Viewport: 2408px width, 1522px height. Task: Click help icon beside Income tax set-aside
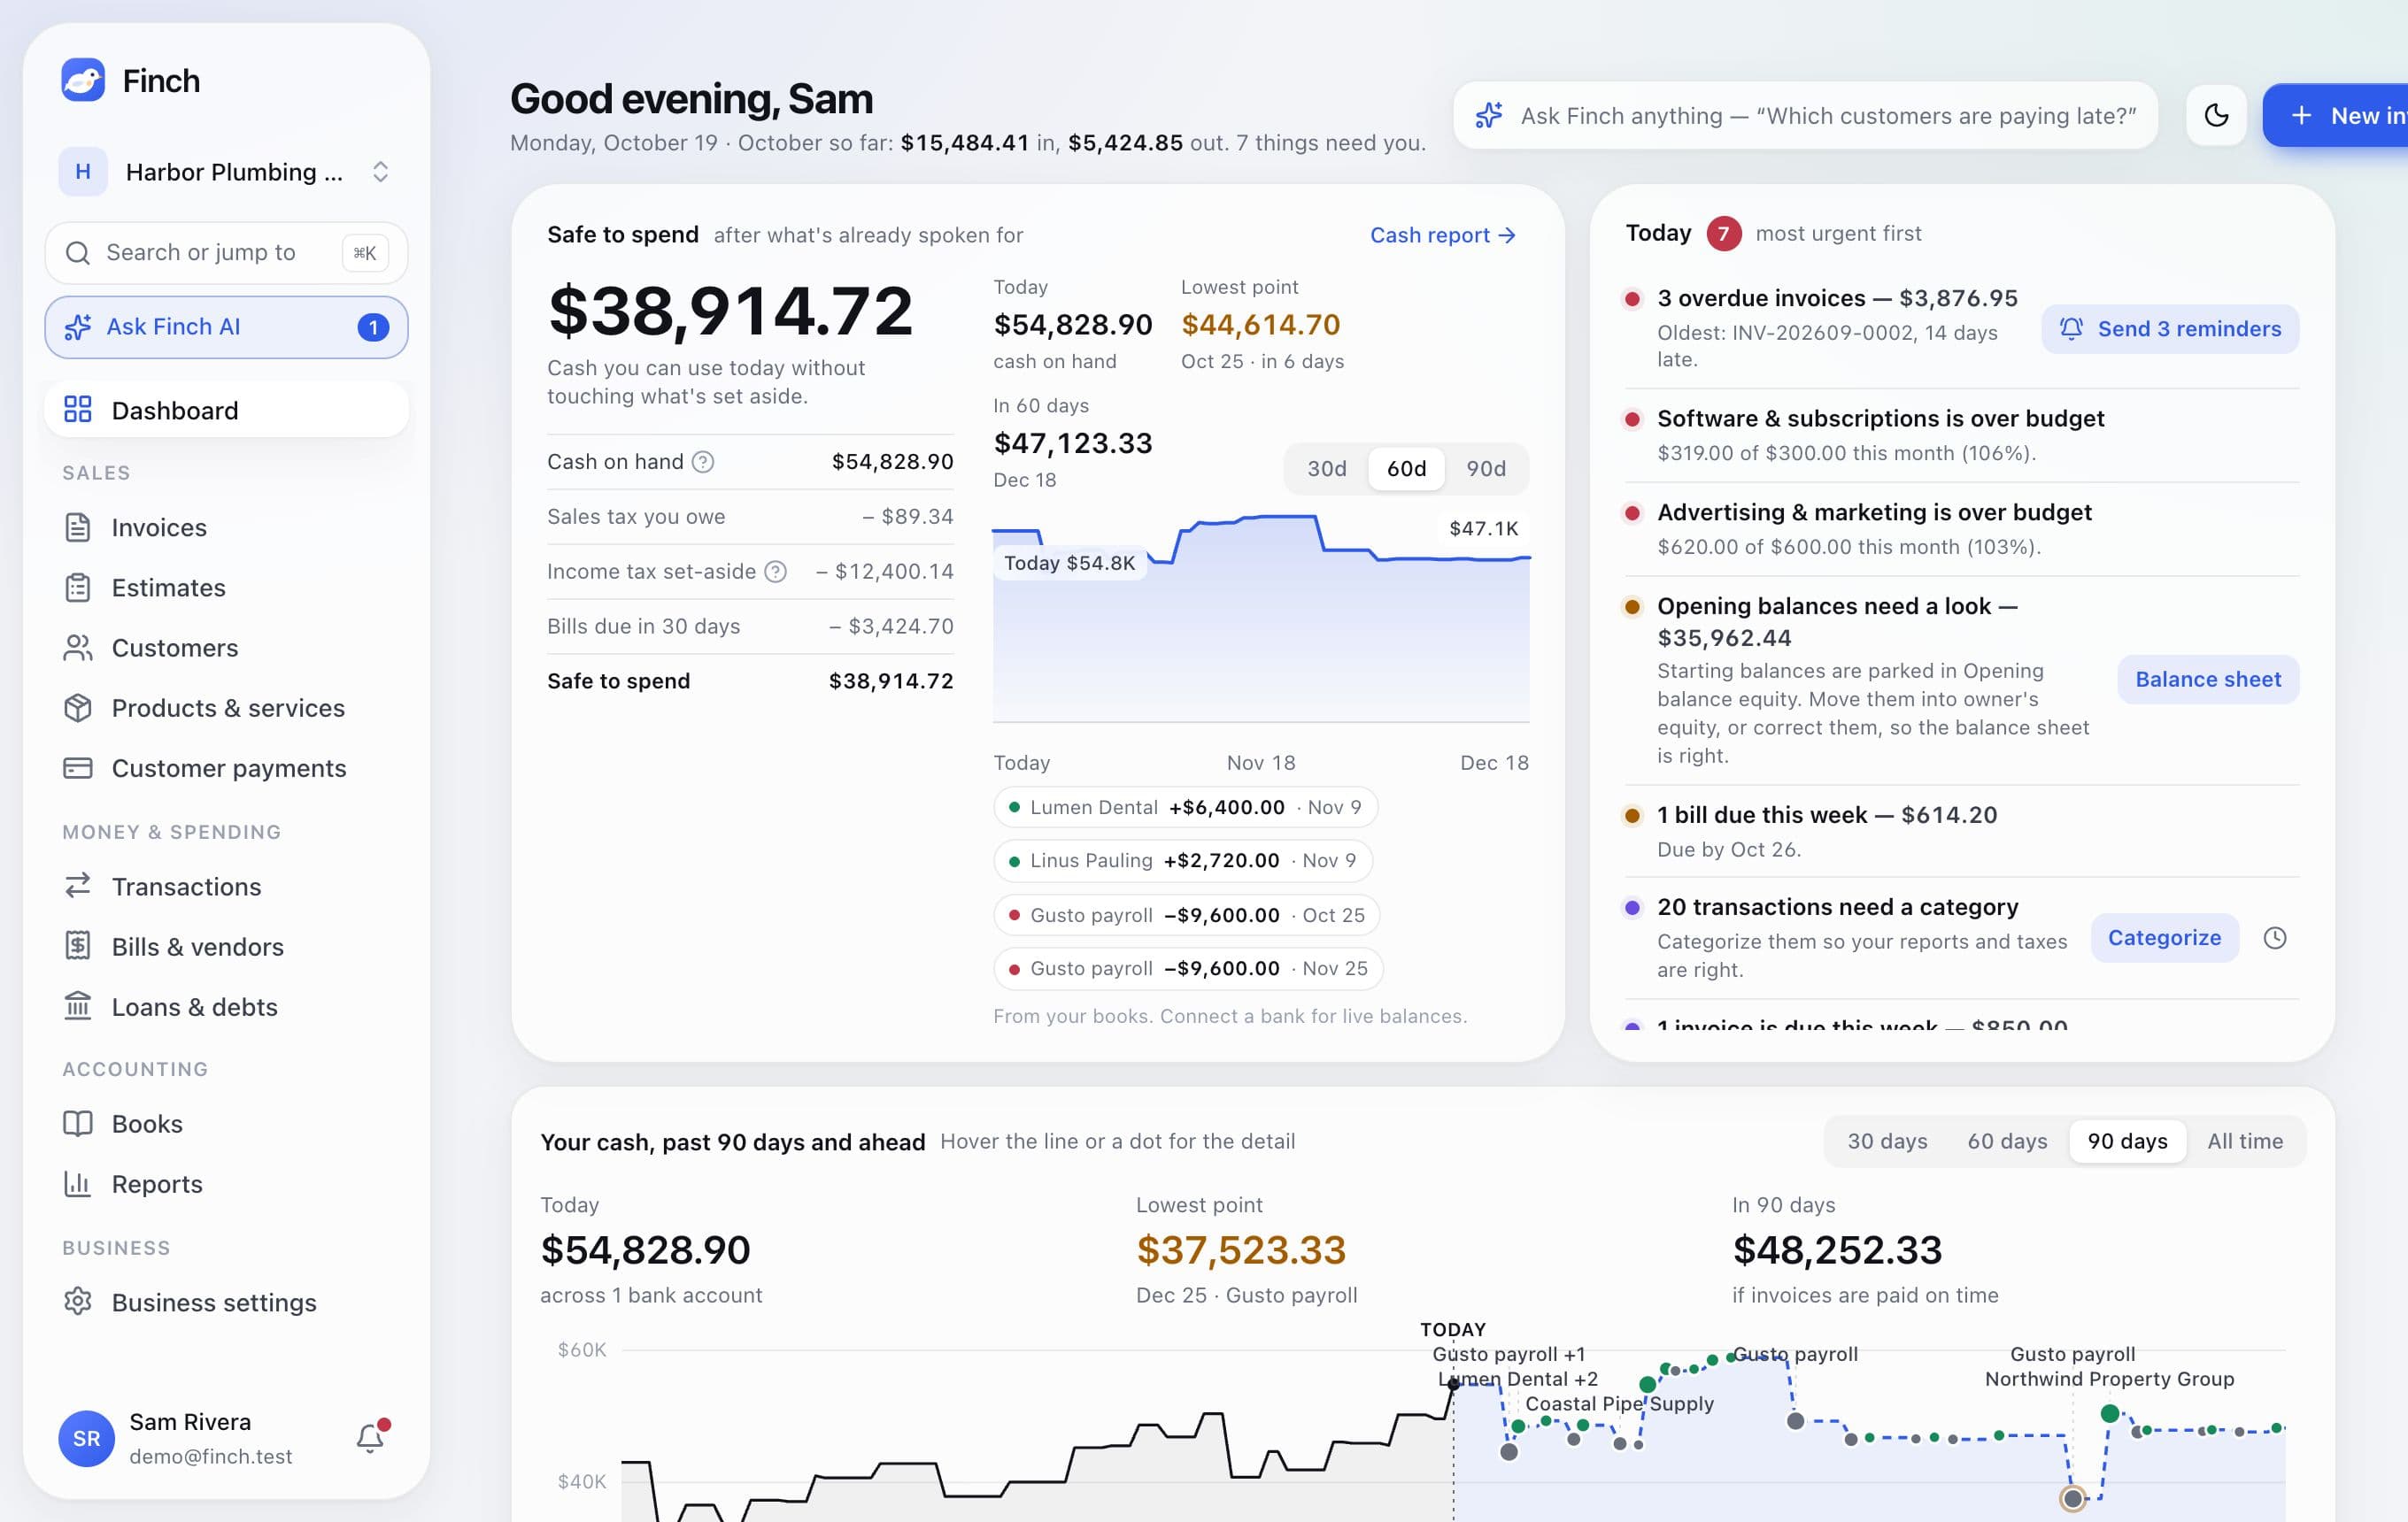[x=775, y=572]
